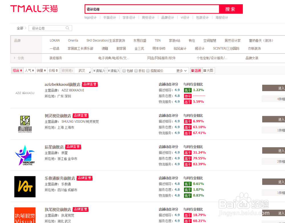Tick the 包邮 free shipping checkbox
Image resolution: width=285 pixels, height=223 pixels.
click(124, 71)
